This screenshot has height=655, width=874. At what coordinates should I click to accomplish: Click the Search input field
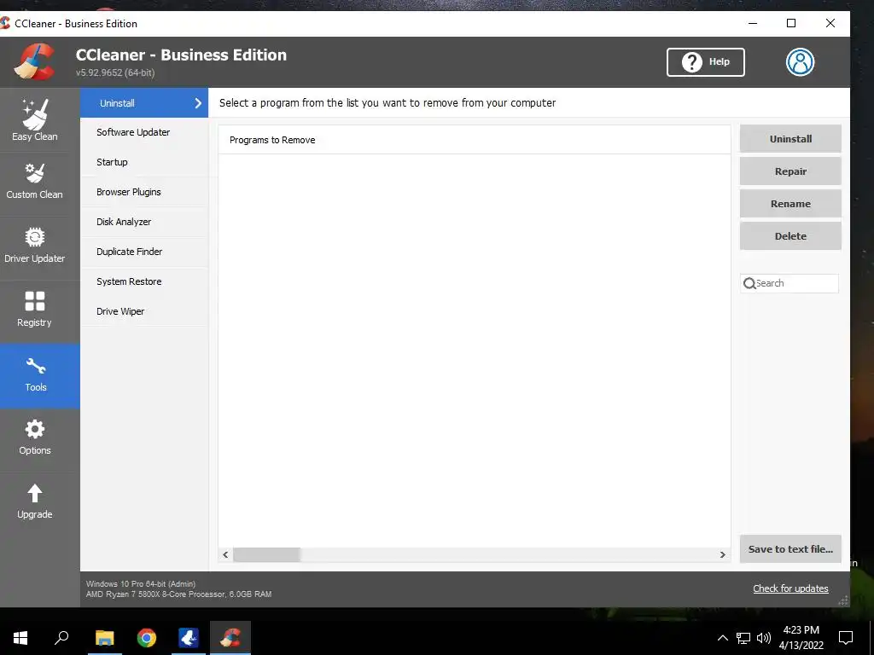790,283
